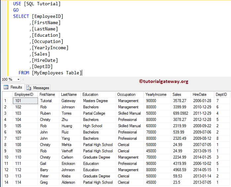
Task: Click the tutorialgateway.org watermark text
Action: pyautogui.click(x=163, y=81)
